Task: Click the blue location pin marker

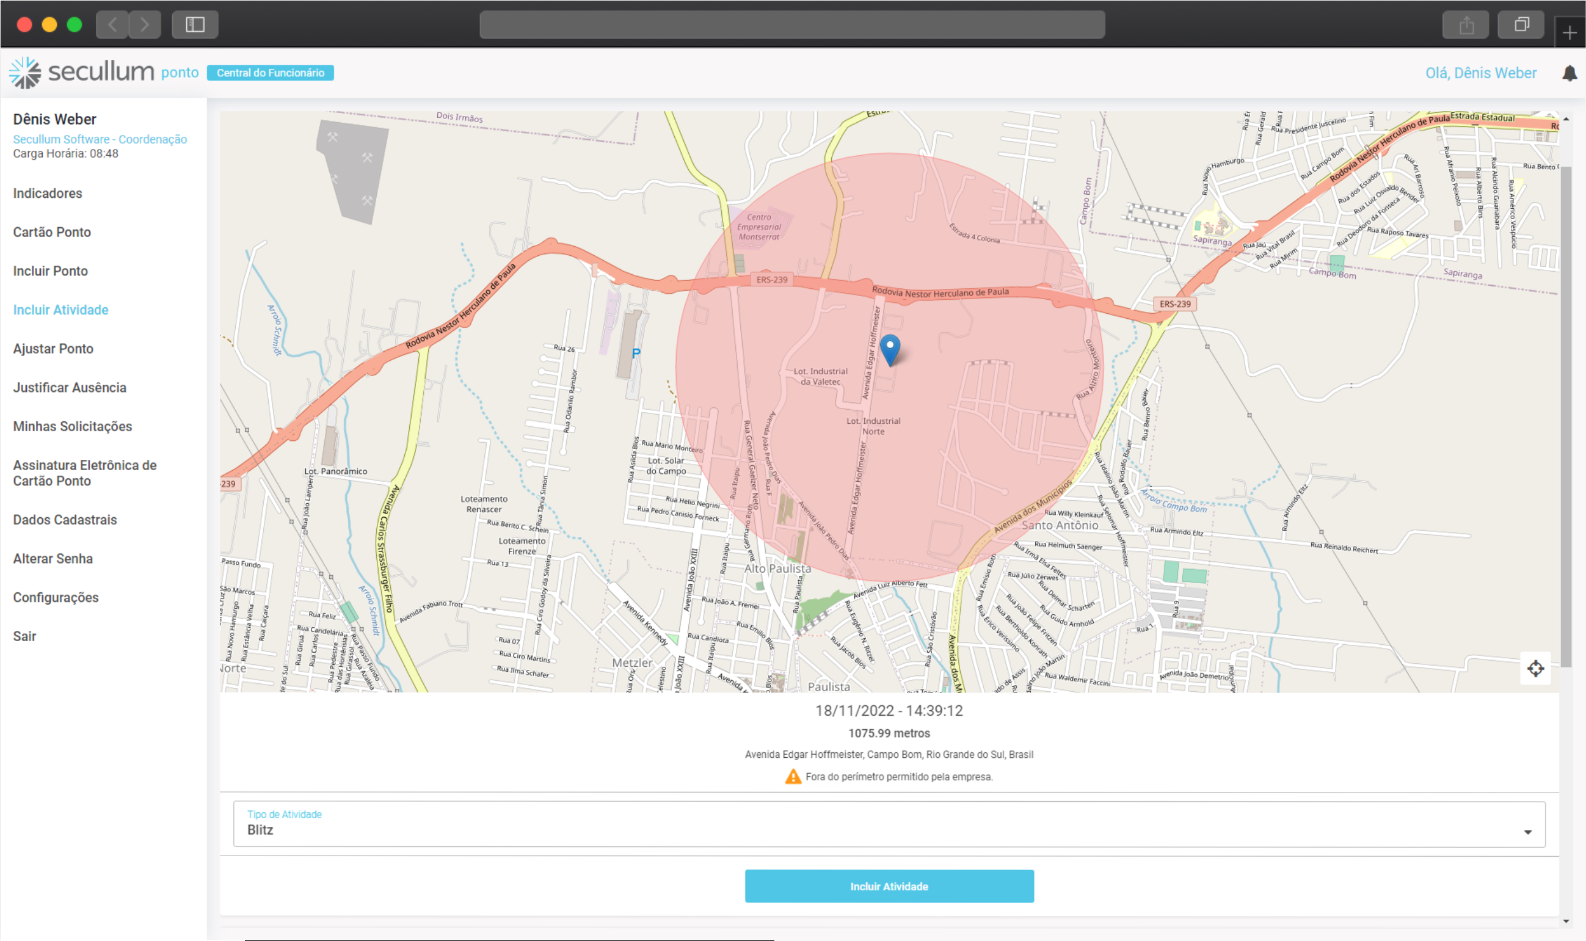Action: pos(890,348)
